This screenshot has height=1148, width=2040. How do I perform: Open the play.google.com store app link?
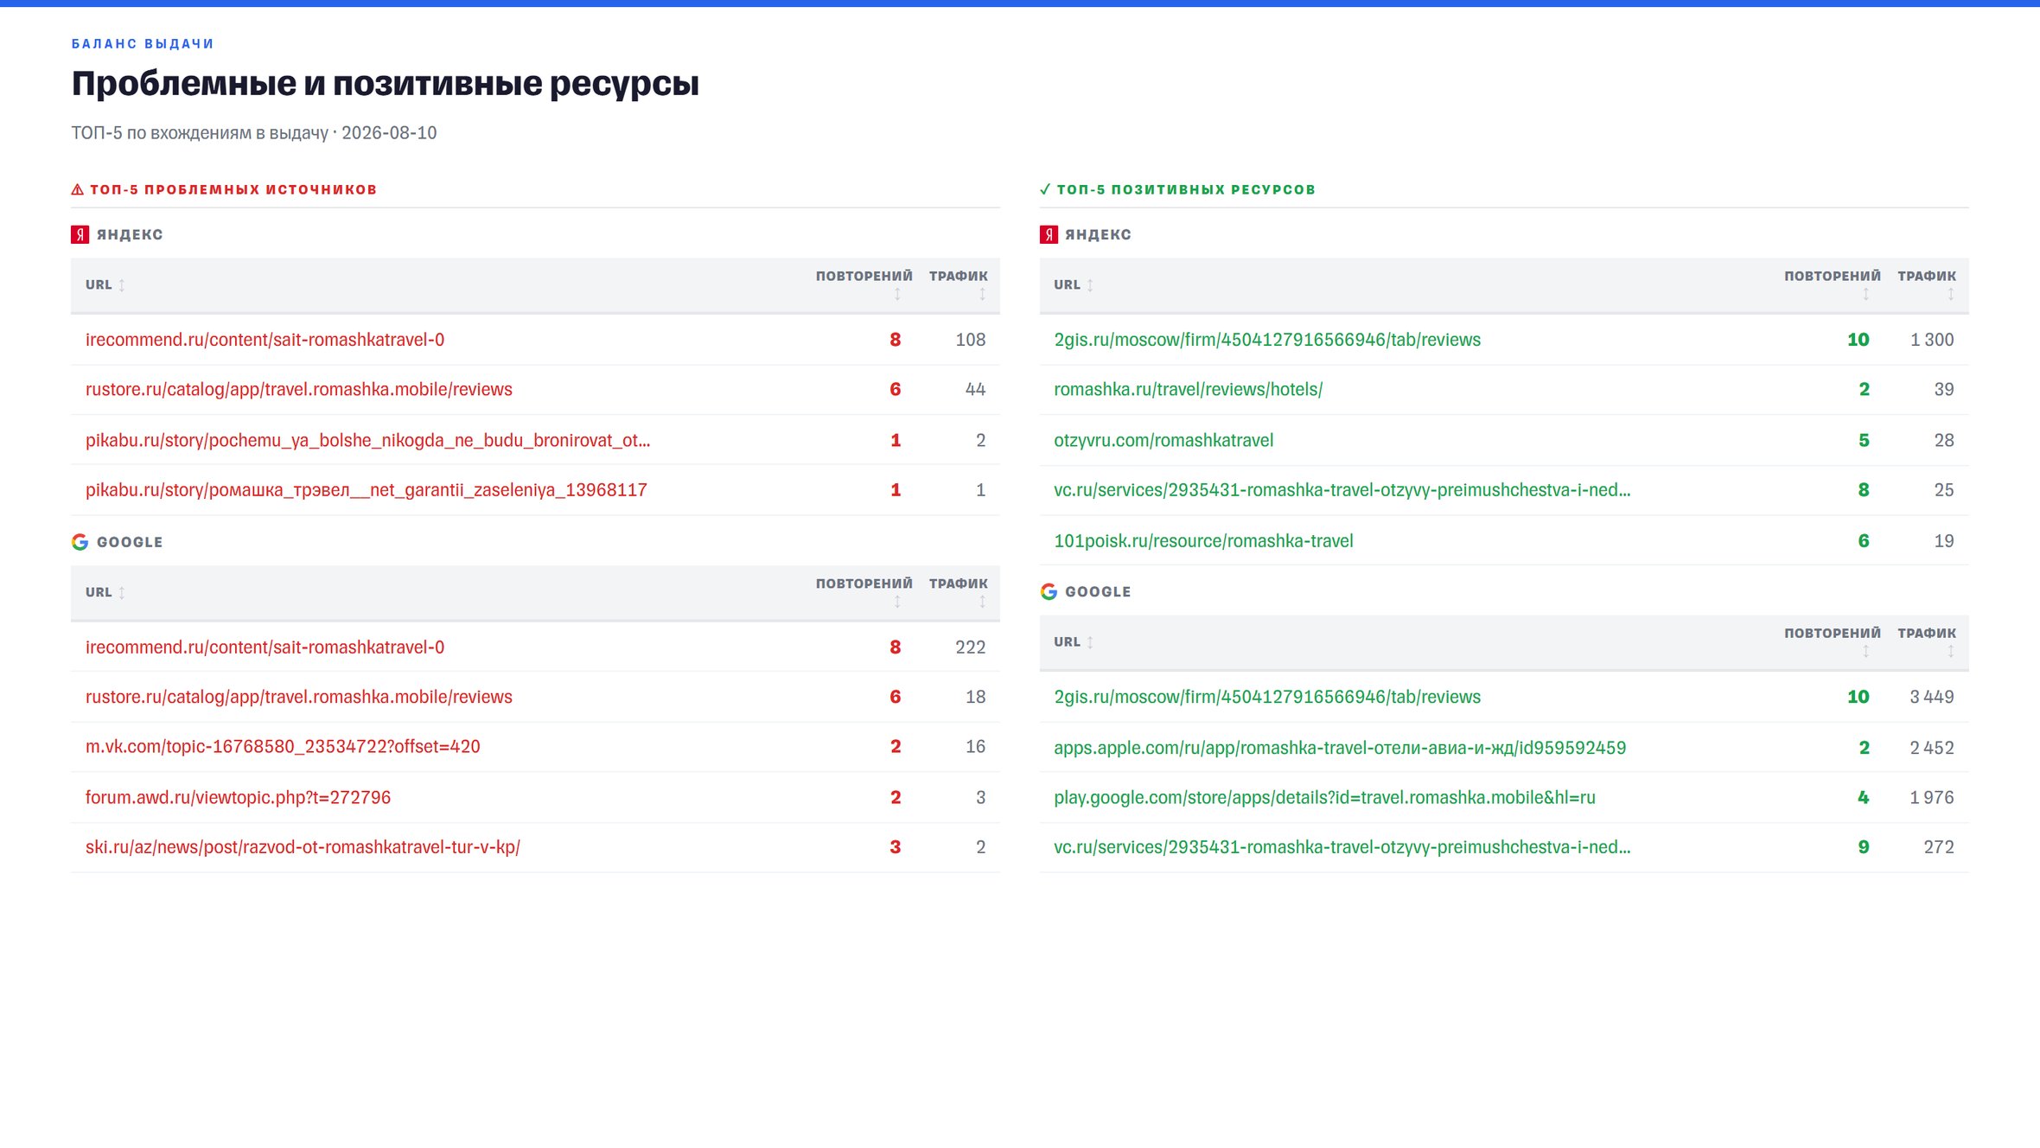1324,797
